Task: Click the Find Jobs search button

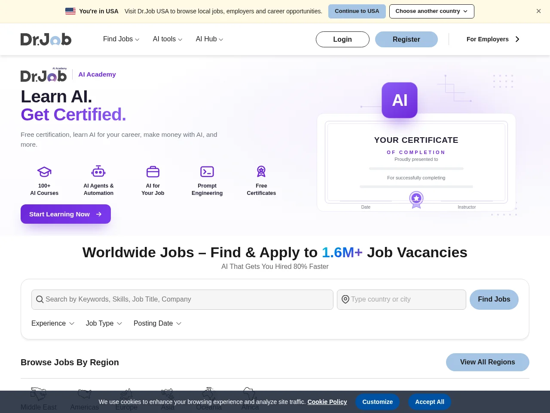Action: [x=494, y=299]
